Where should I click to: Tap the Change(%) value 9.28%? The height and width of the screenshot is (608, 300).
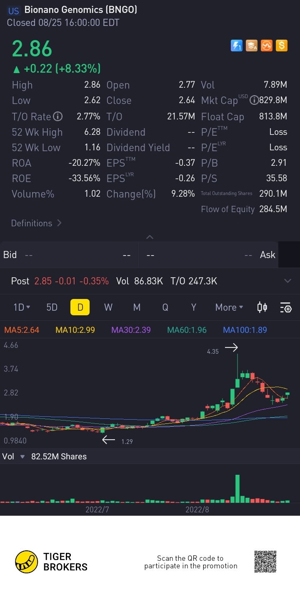[x=183, y=194]
